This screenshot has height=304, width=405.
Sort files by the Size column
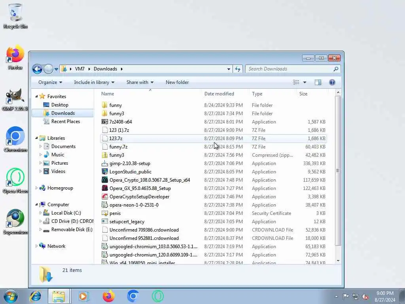tap(312, 94)
